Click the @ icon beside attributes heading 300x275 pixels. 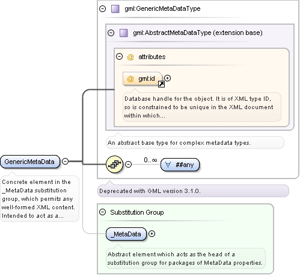coord(130,57)
